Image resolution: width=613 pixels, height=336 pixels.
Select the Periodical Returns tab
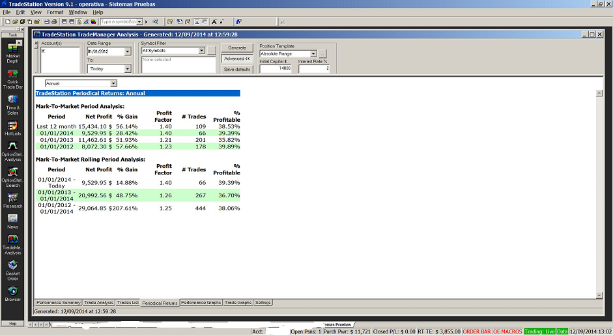[x=160, y=303]
